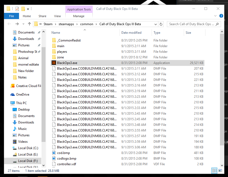Click the Properties quick access toolbar icon
Viewport: 228px width, 177px height.
[17, 9]
